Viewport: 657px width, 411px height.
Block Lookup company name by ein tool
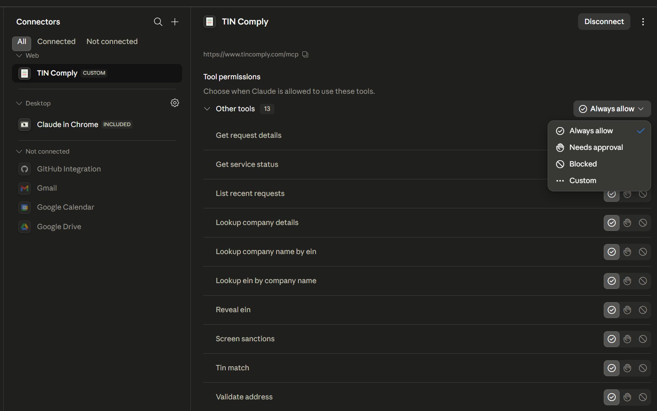(643, 252)
